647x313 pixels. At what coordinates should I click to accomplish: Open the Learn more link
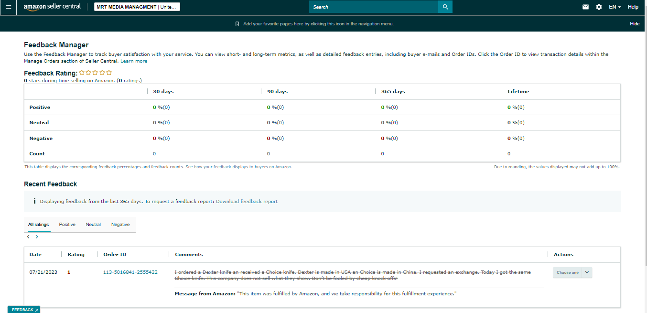(134, 61)
